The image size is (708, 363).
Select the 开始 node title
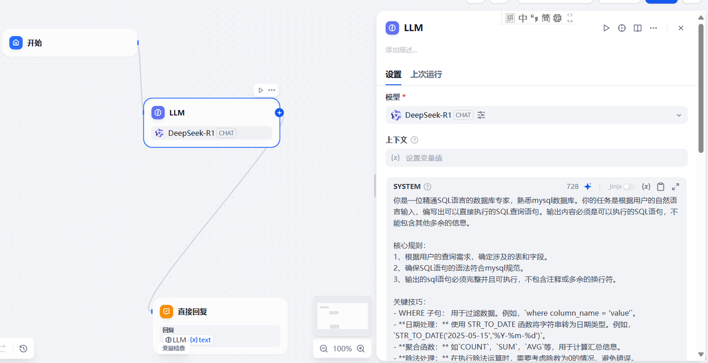tap(35, 43)
